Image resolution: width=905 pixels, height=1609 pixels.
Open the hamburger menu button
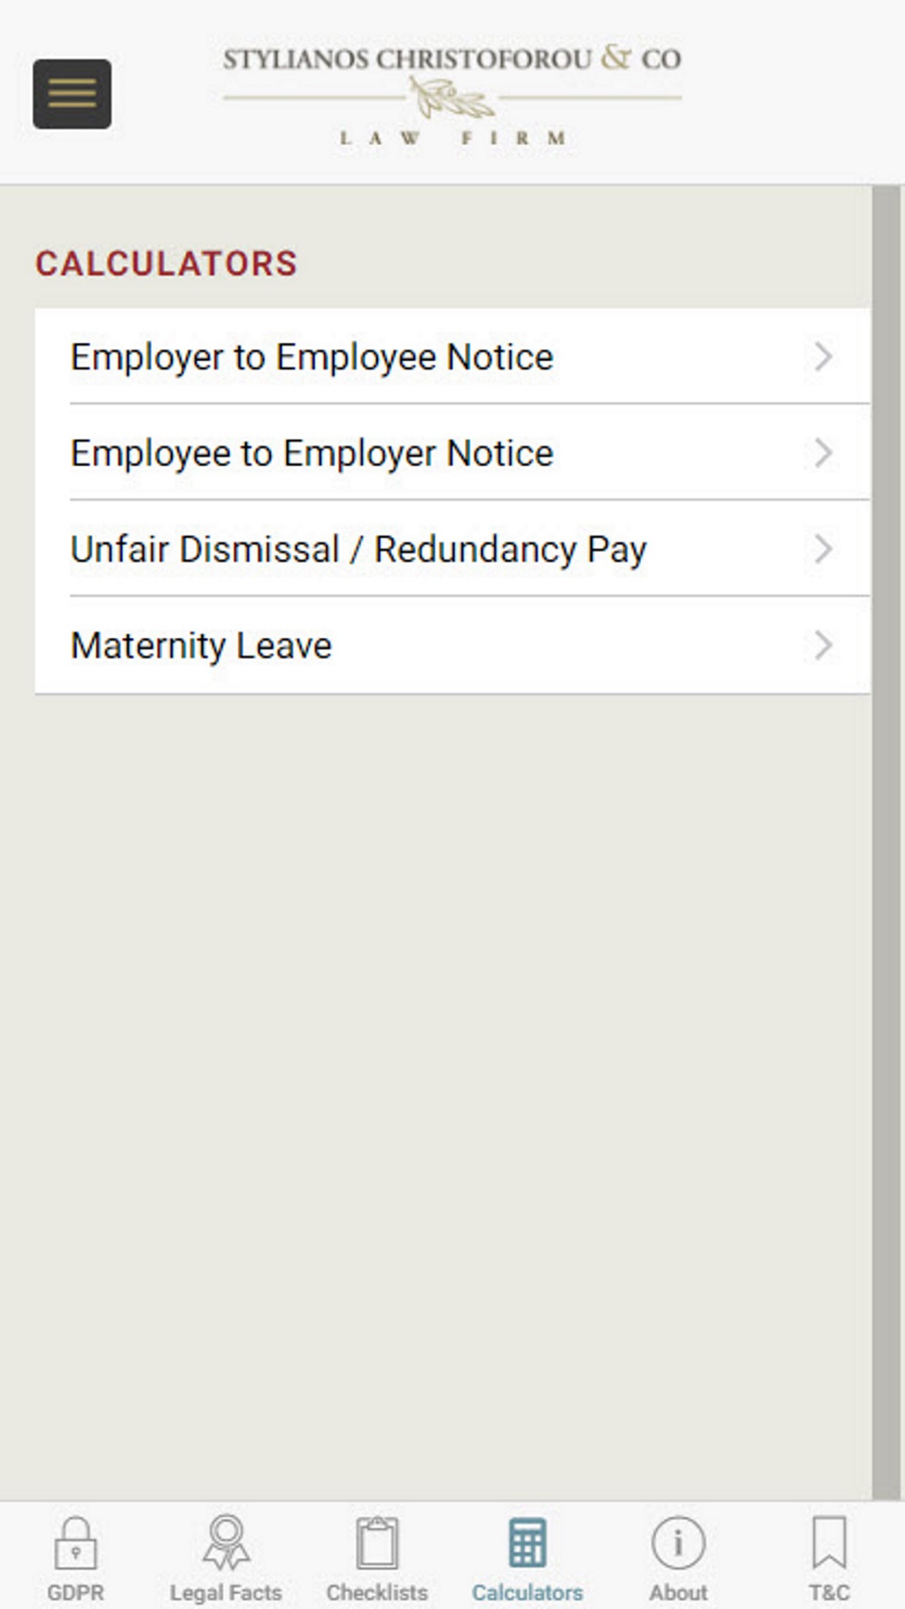(72, 94)
